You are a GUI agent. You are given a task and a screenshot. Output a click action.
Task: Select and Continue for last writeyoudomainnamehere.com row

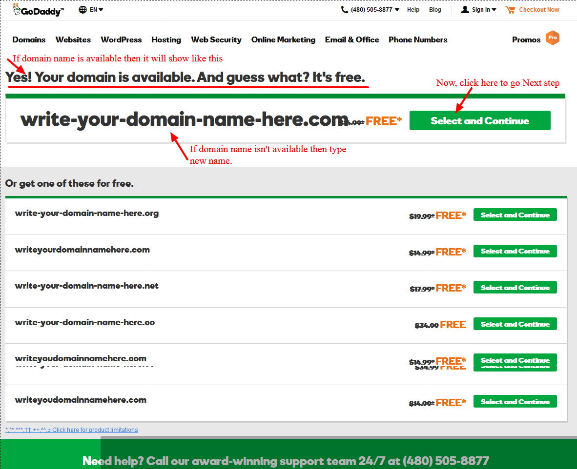coord(515,401)
